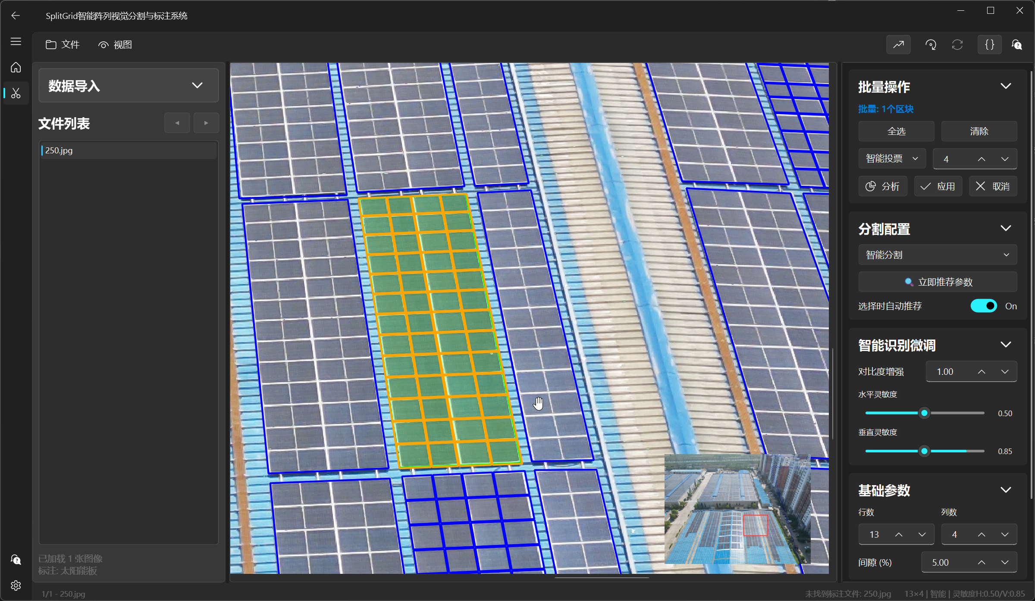Open the 文件 menu
The width and height of the screenshot is (1035, 601).
63,44
